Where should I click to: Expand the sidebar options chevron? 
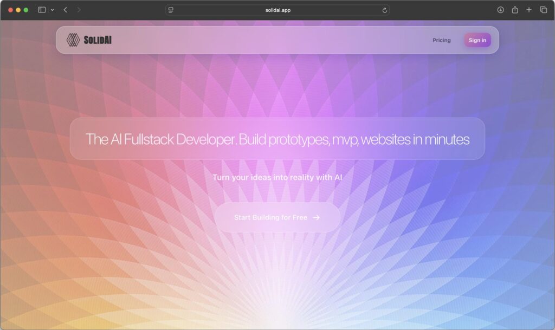click(x=52, y=9)
